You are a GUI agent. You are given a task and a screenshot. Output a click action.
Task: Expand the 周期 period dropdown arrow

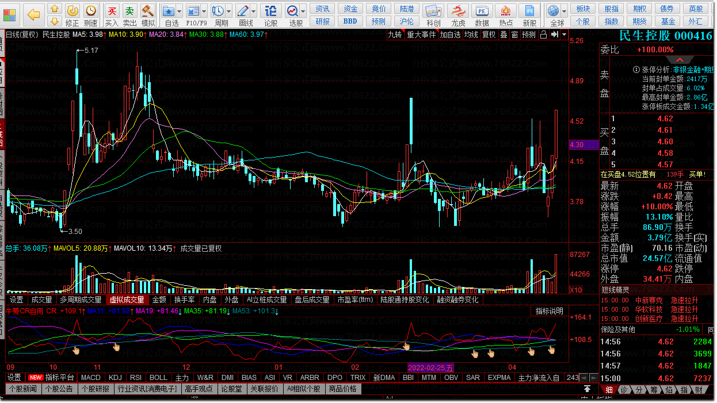229,11
